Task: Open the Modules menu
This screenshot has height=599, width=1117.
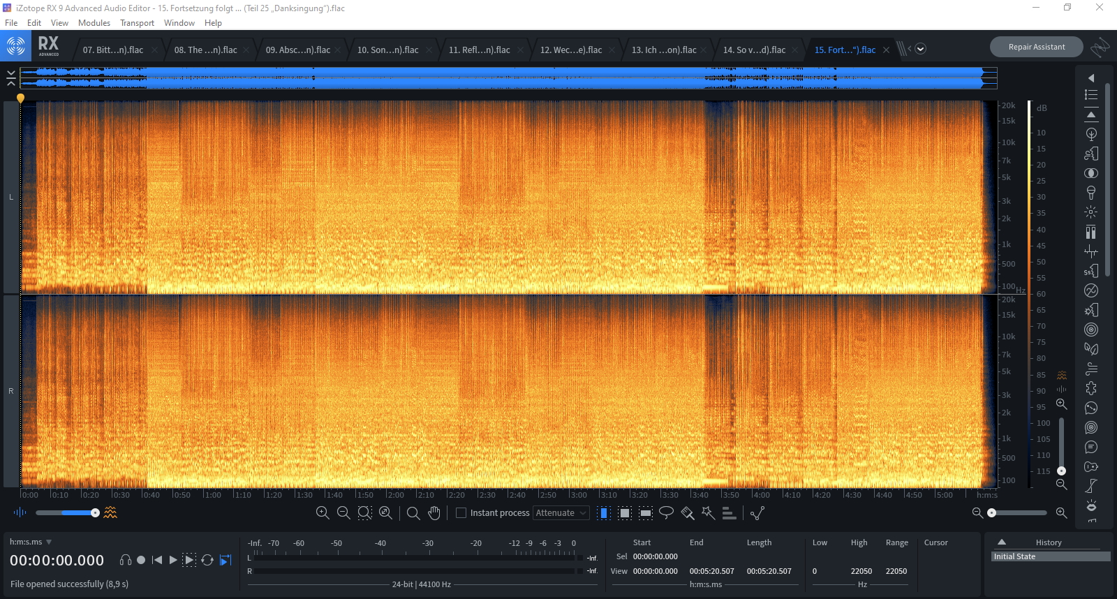Action: pos(94,23)
